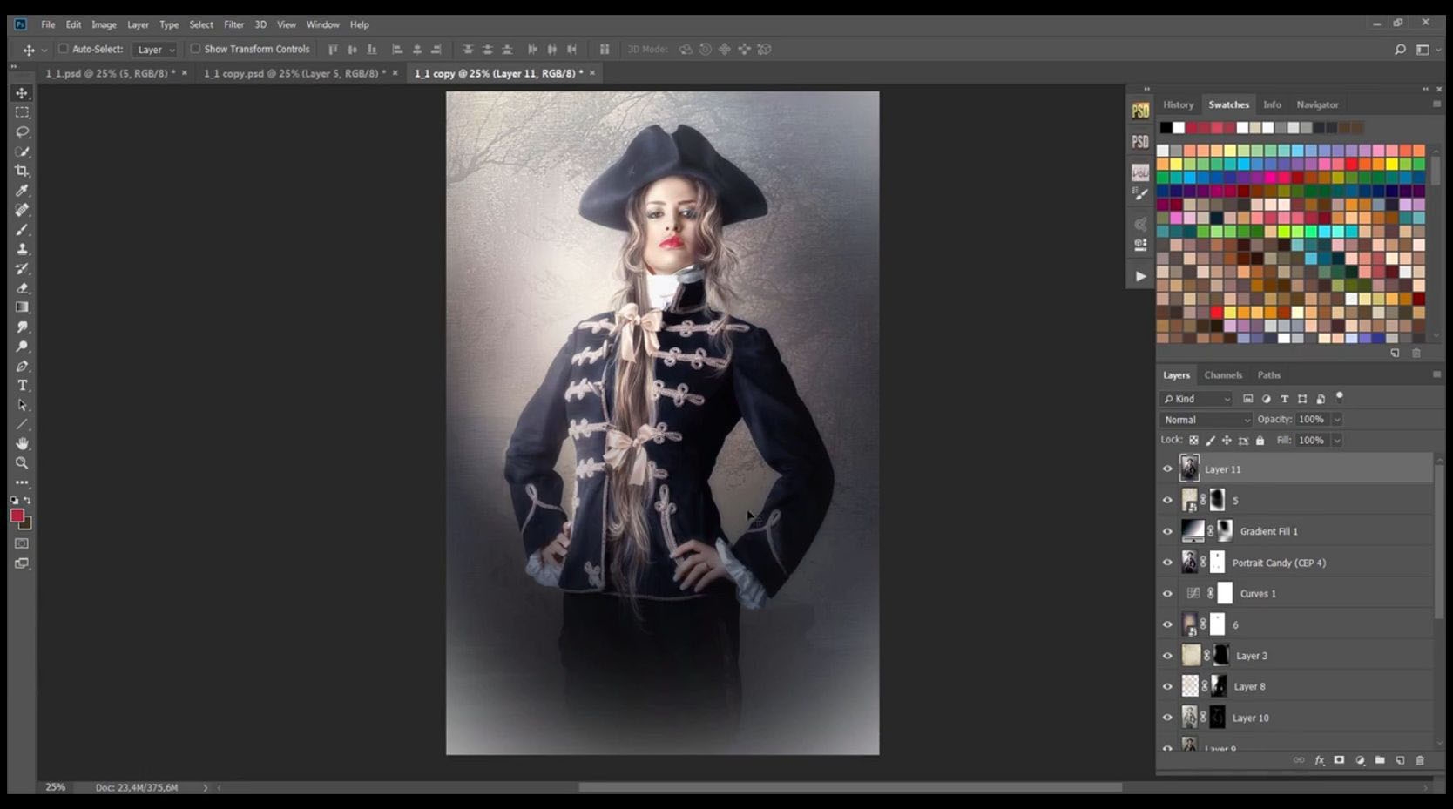Click the Layer 3 mask thumbnail

pyautogui.click(x=1221, y=656)
